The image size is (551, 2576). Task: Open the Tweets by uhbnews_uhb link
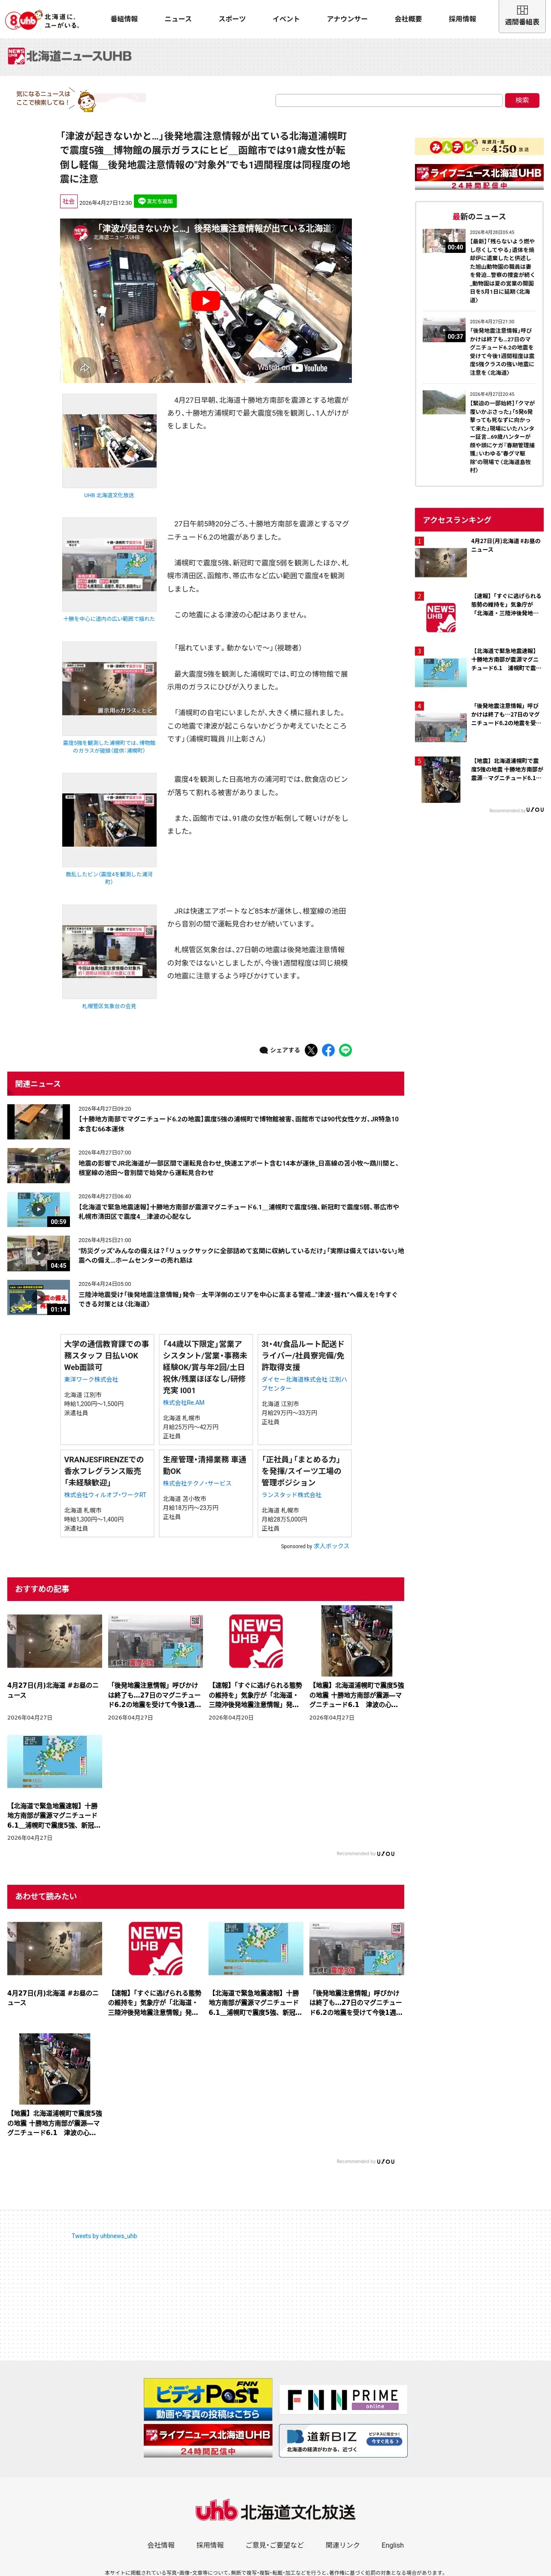(104, 2236)
